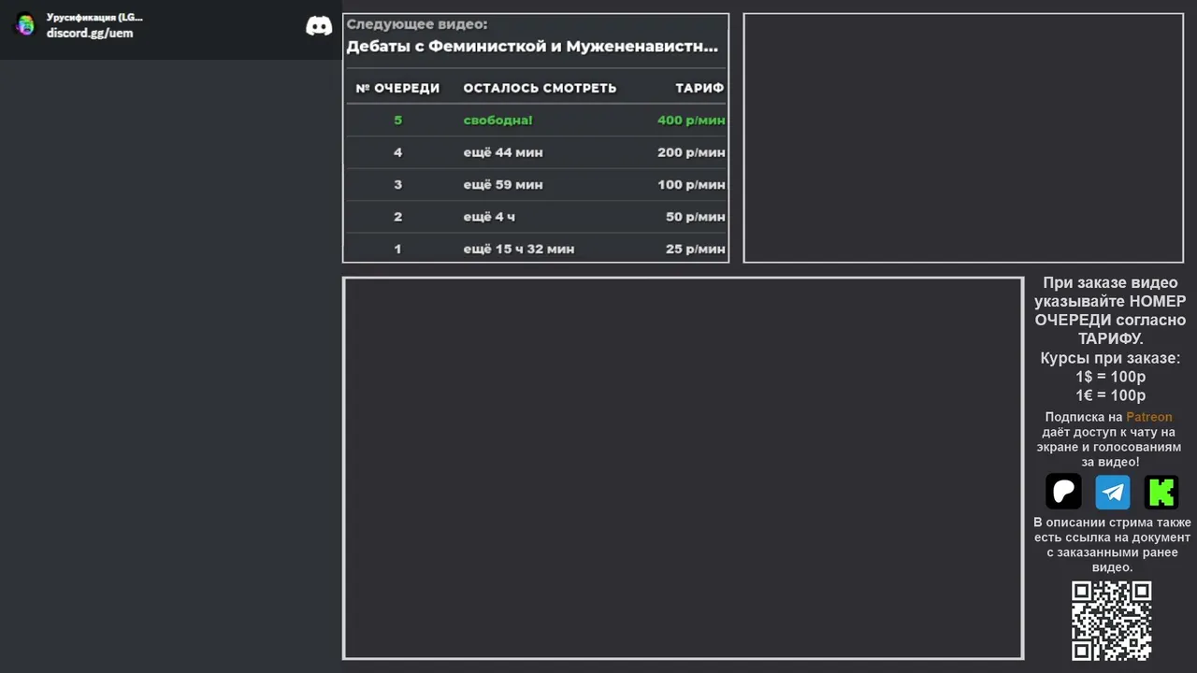Screen dimensions: 1197x673
Task: Click the green 'свободна!' status
Action: tap(498, 120)
